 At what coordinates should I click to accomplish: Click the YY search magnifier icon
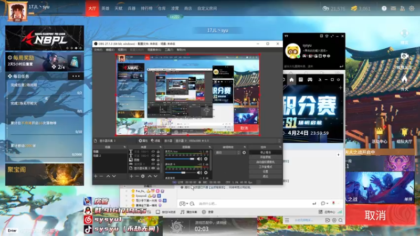(340, 220)
